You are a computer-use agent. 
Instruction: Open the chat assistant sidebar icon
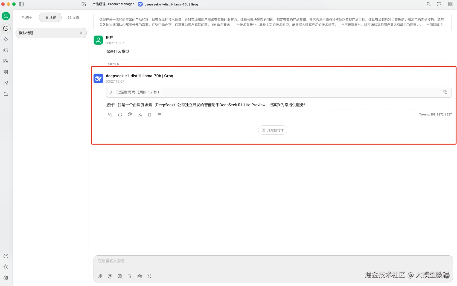coord(6,28)
